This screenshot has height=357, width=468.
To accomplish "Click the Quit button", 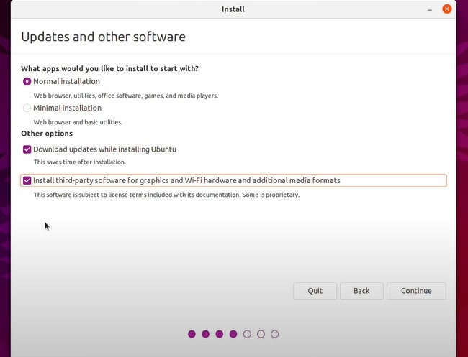I will click(x=315, y=291).
